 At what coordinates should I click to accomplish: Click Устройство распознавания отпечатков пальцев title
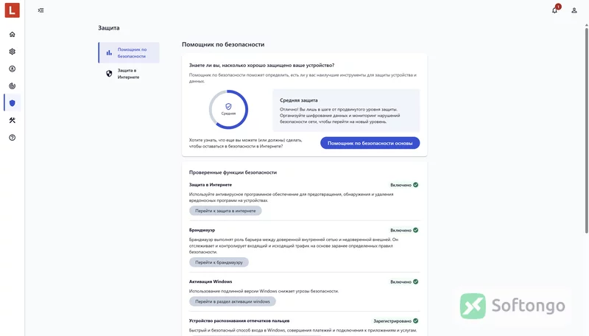(239, 321)
